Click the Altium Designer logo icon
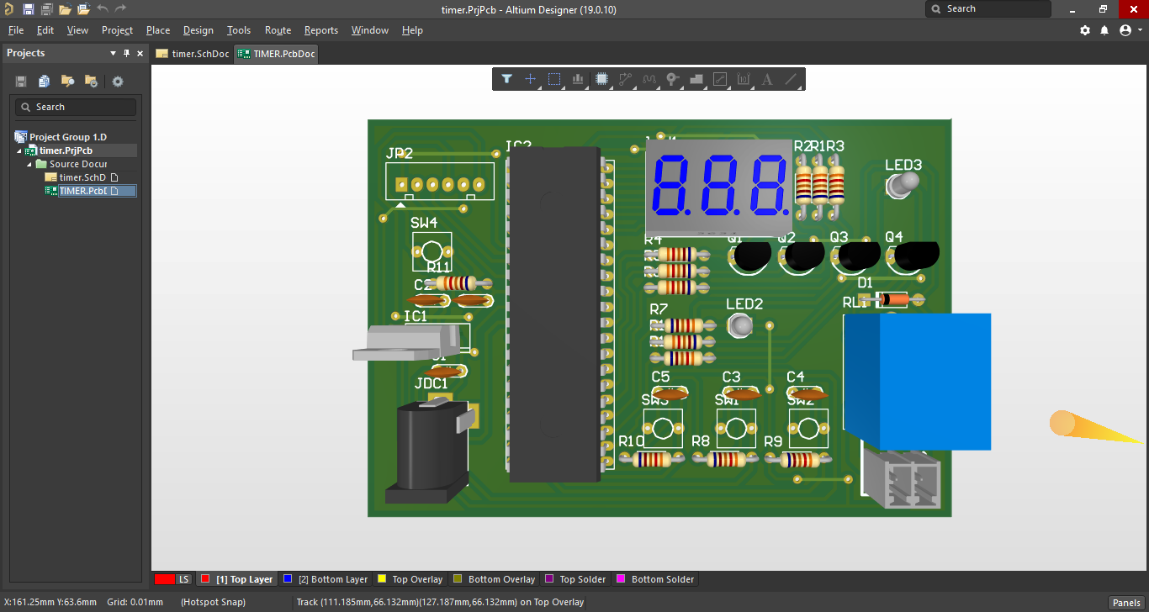Screen dimensions: 1149x612 coord(8,9)
